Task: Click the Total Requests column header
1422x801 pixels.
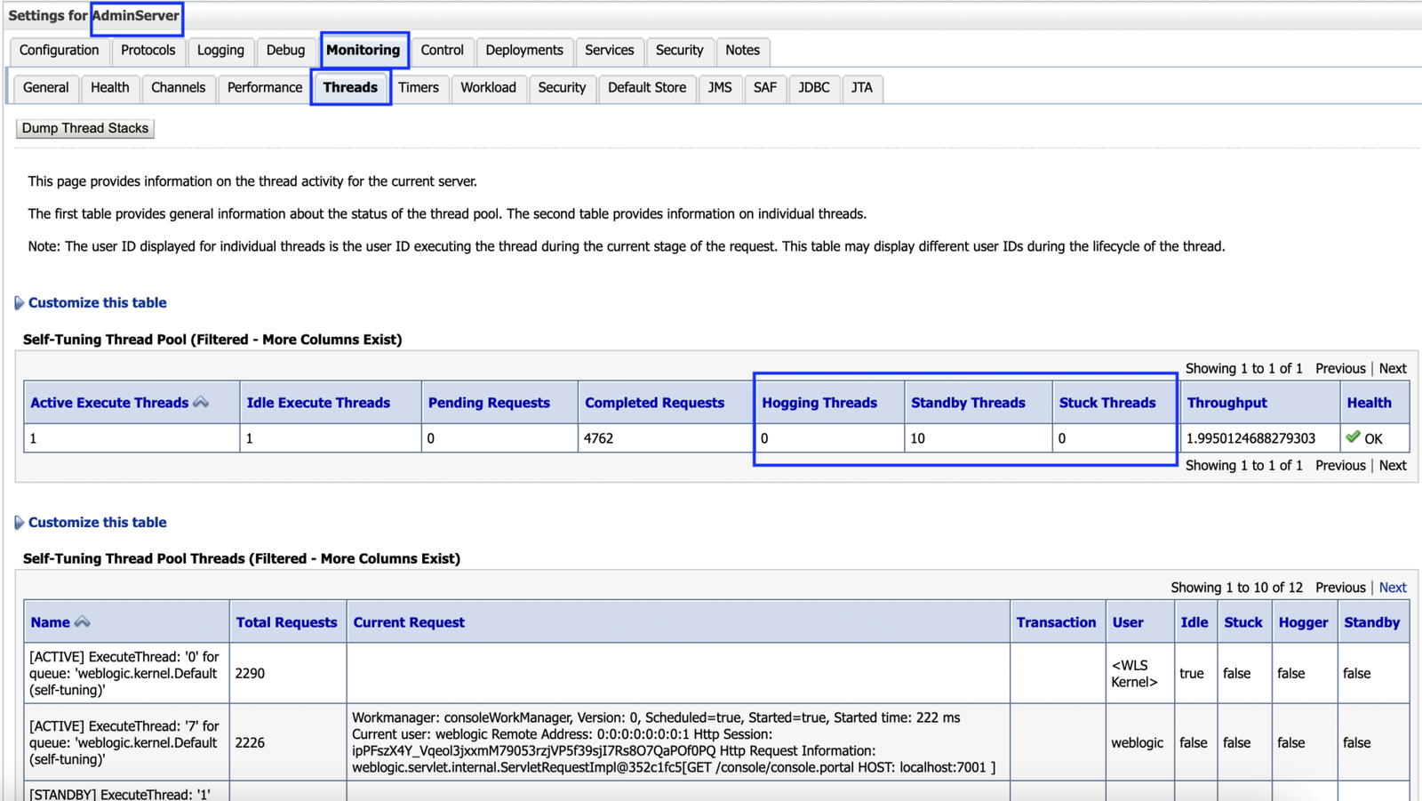Action: tap(286, 621)
